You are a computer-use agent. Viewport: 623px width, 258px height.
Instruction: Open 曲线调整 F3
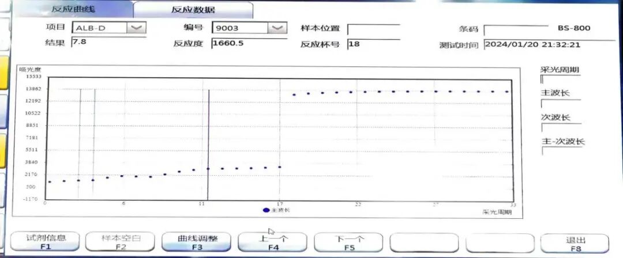point(197,242)
